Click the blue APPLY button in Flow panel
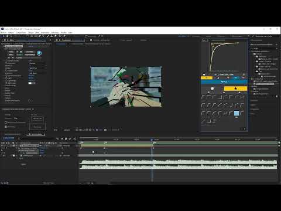Screen dimensions: 281x211 pos(224,81)
